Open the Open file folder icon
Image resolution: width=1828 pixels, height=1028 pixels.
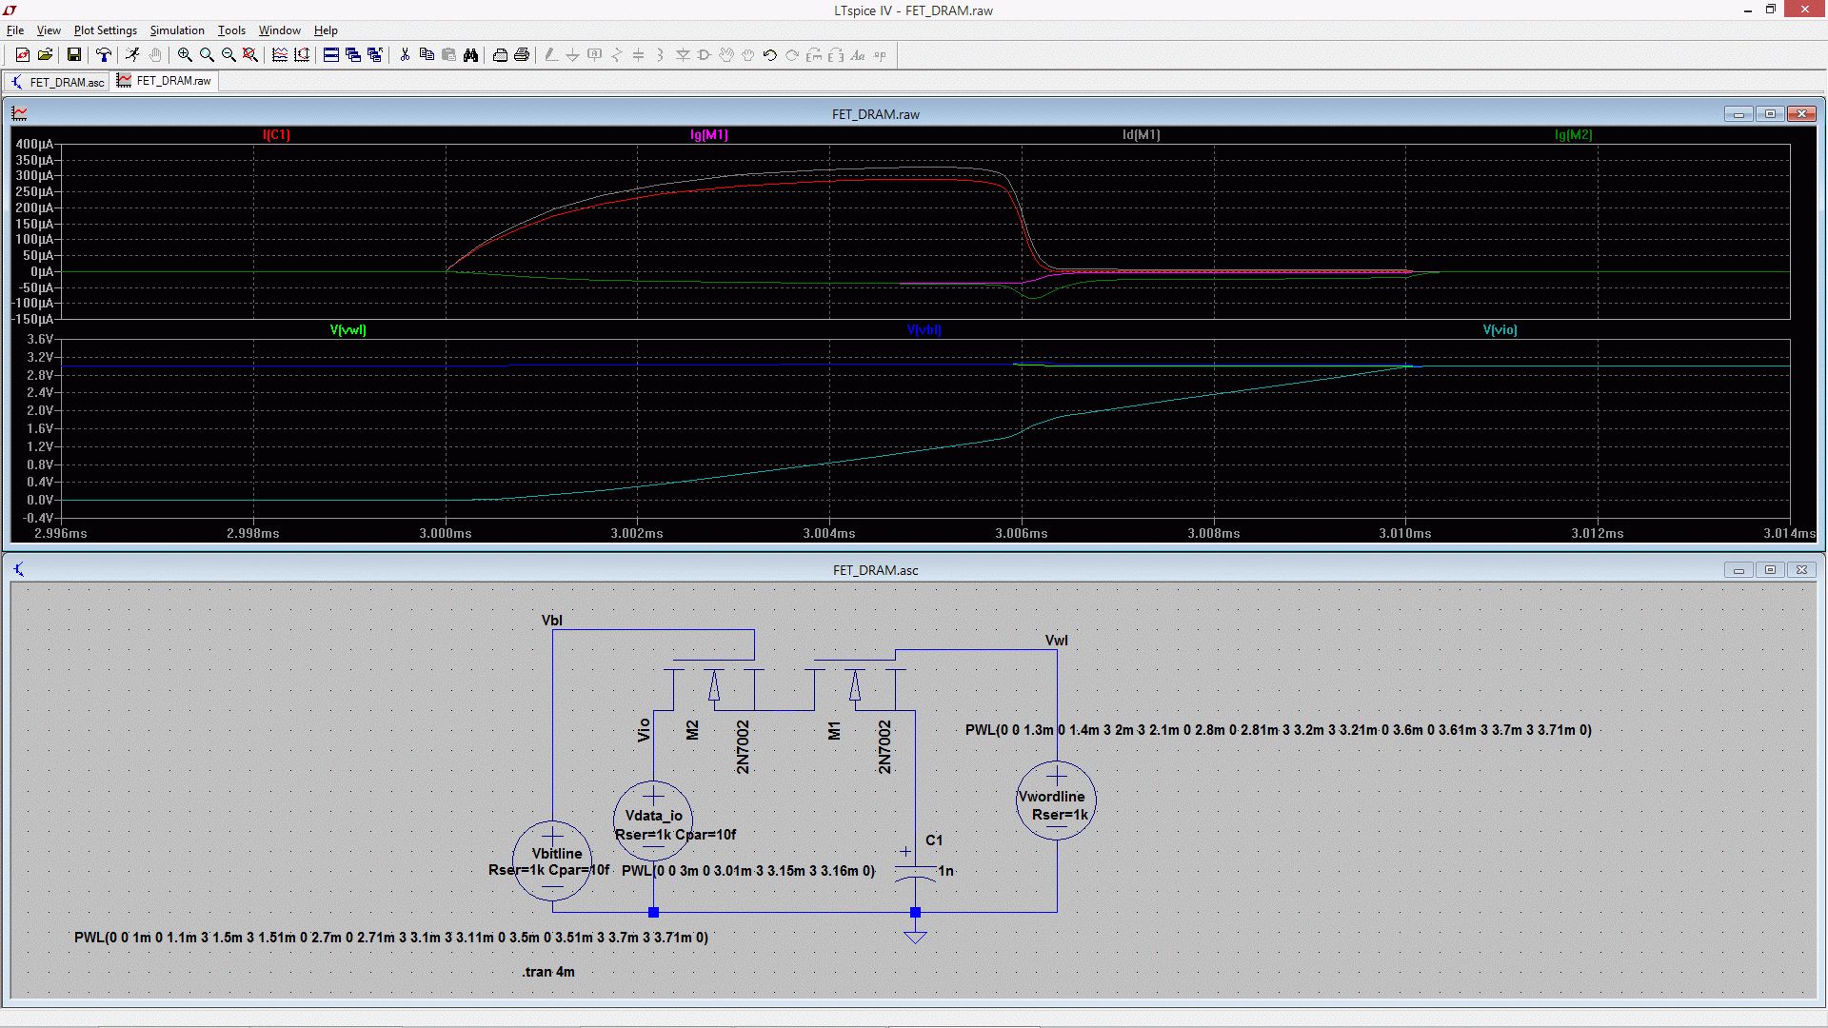pos(45,55)
